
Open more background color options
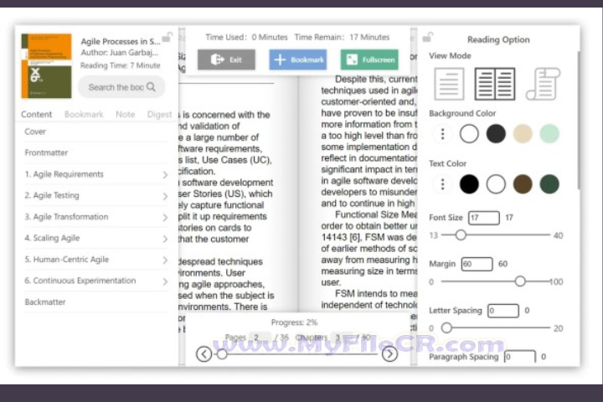(443, 134)
